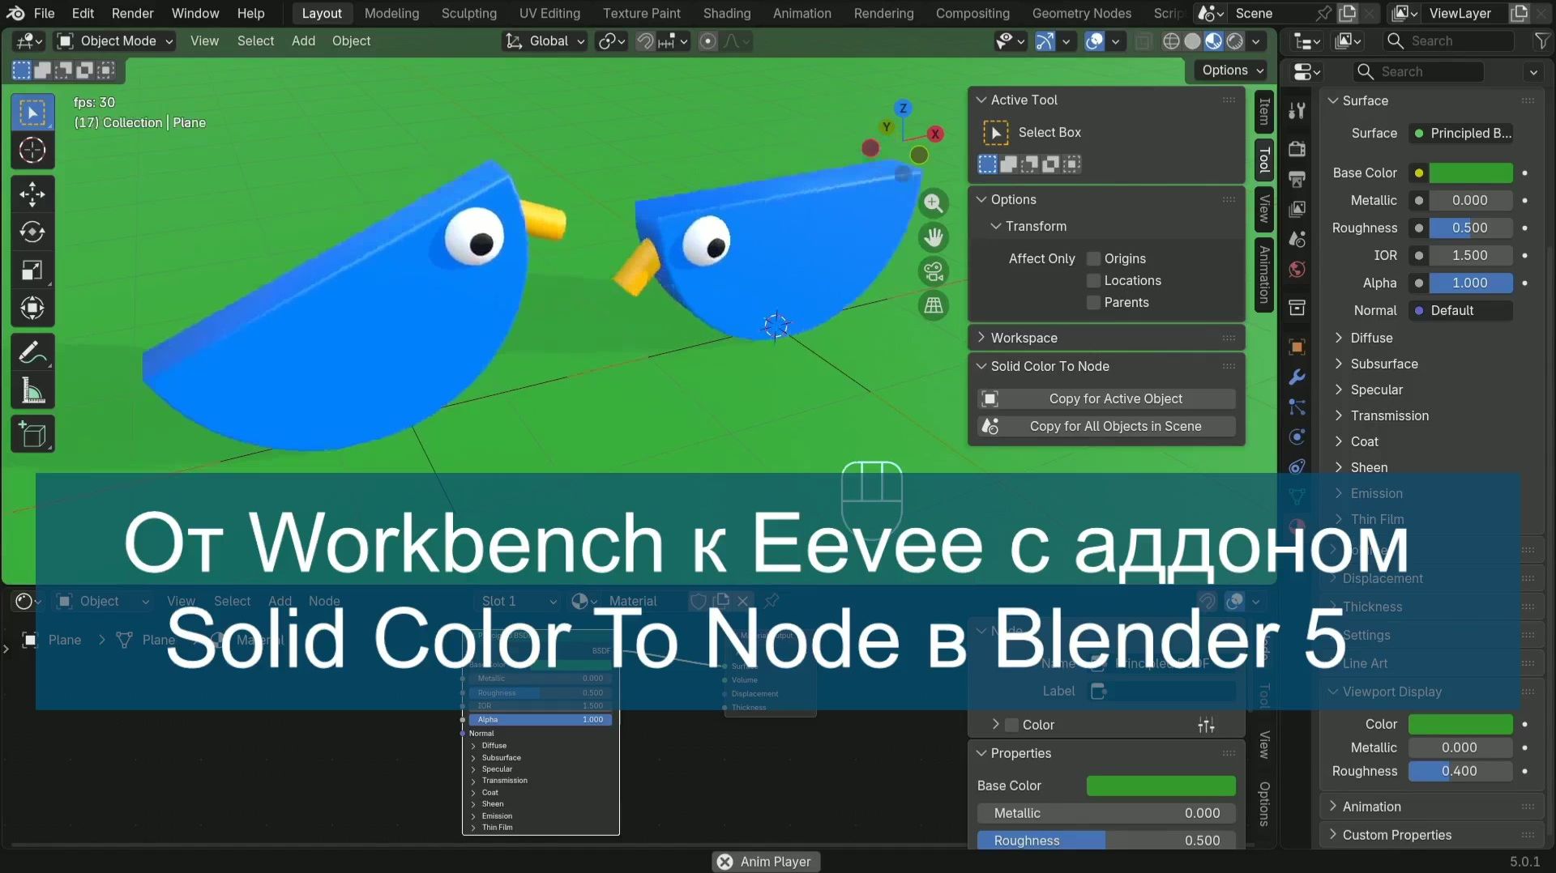1556x873 pixels.
Task: Click the Anim Player status button
Action: [x=766, y=862]
